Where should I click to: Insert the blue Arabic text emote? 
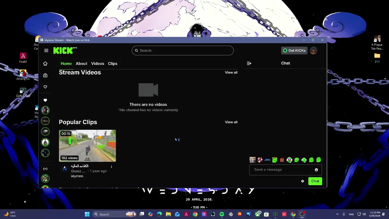click(x=267, y=160)
